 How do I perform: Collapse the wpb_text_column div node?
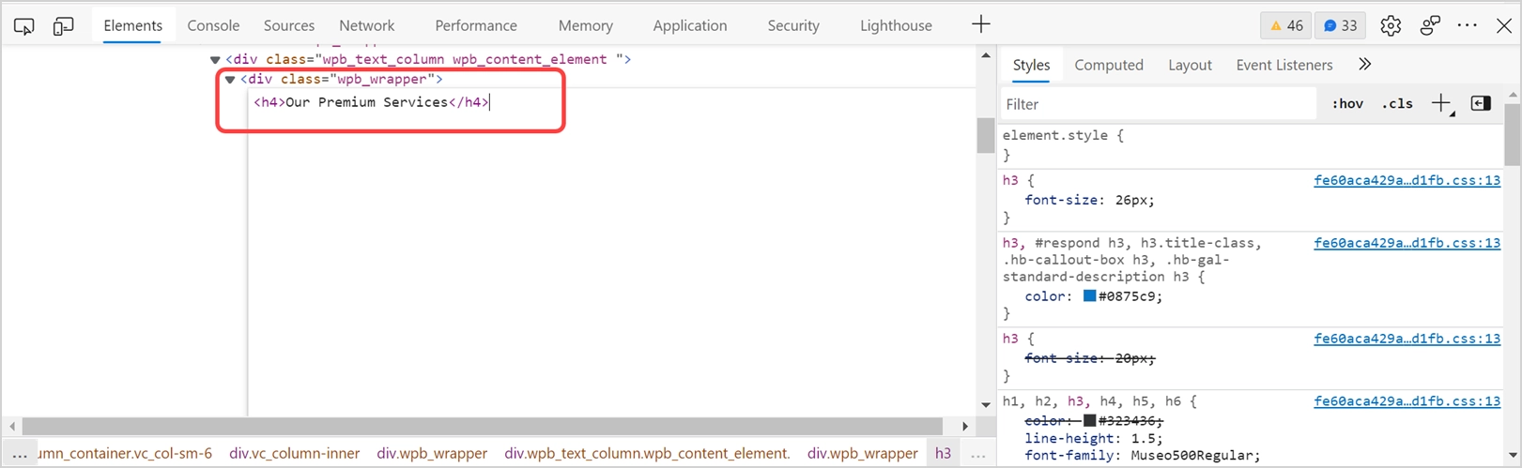click(x=215, y=60)
